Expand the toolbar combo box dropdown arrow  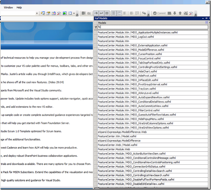click(x=37, y=13)
